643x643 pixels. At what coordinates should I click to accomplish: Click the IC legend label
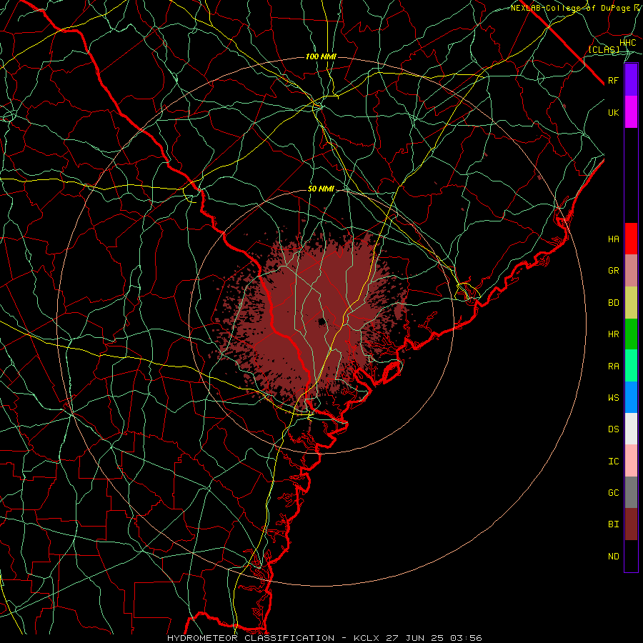613,461
